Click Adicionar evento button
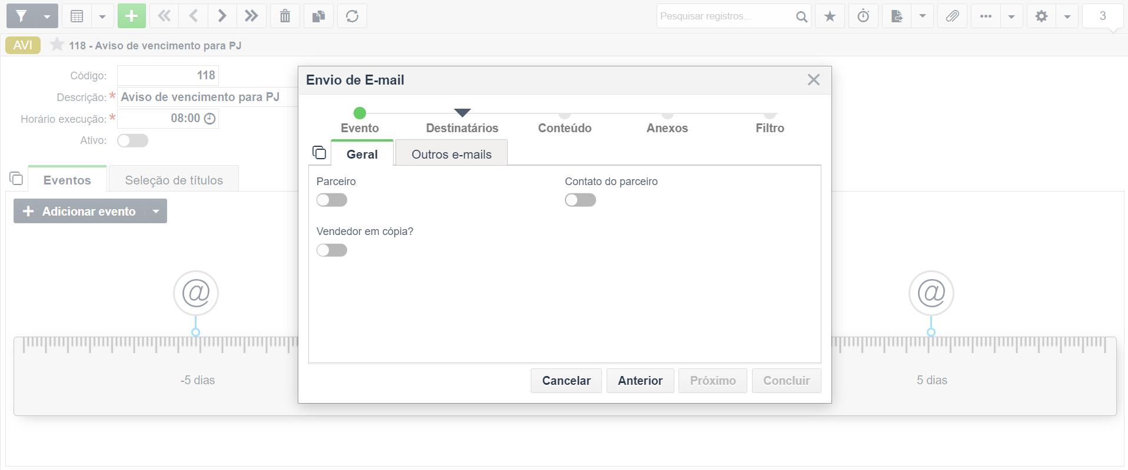This screenshot has width=1128, height=470. tap(79, 211)
